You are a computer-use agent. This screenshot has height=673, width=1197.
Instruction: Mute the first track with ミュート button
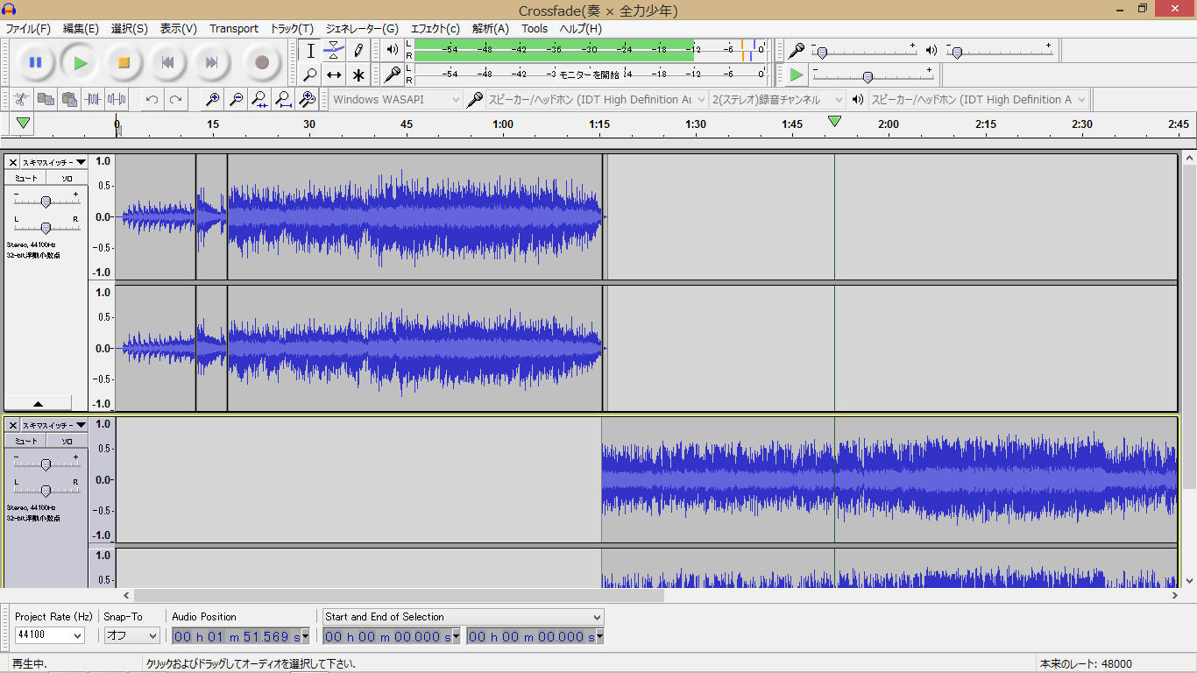tap(26, 178)
